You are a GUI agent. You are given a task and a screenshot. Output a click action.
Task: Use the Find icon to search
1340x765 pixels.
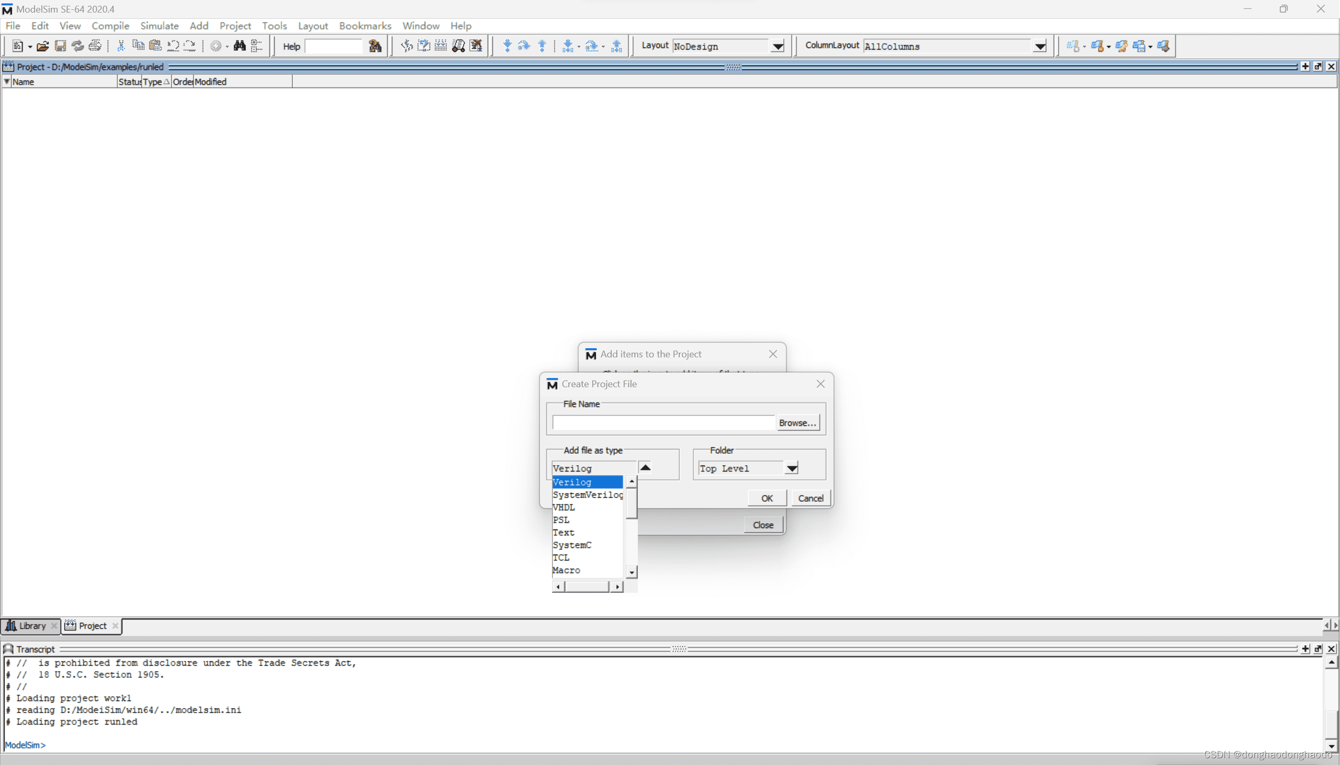[x=240, y=46]
